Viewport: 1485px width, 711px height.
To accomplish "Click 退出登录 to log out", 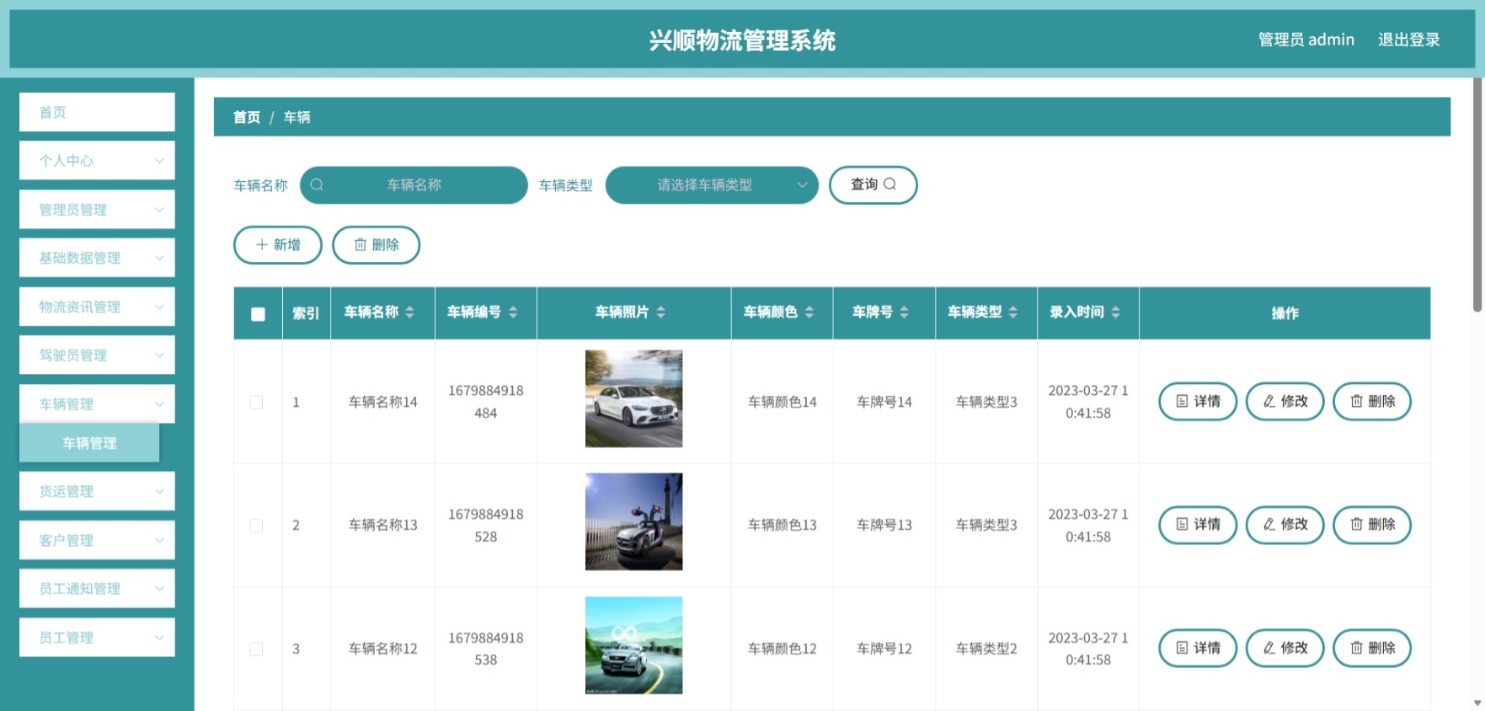I will (1408, 40).
